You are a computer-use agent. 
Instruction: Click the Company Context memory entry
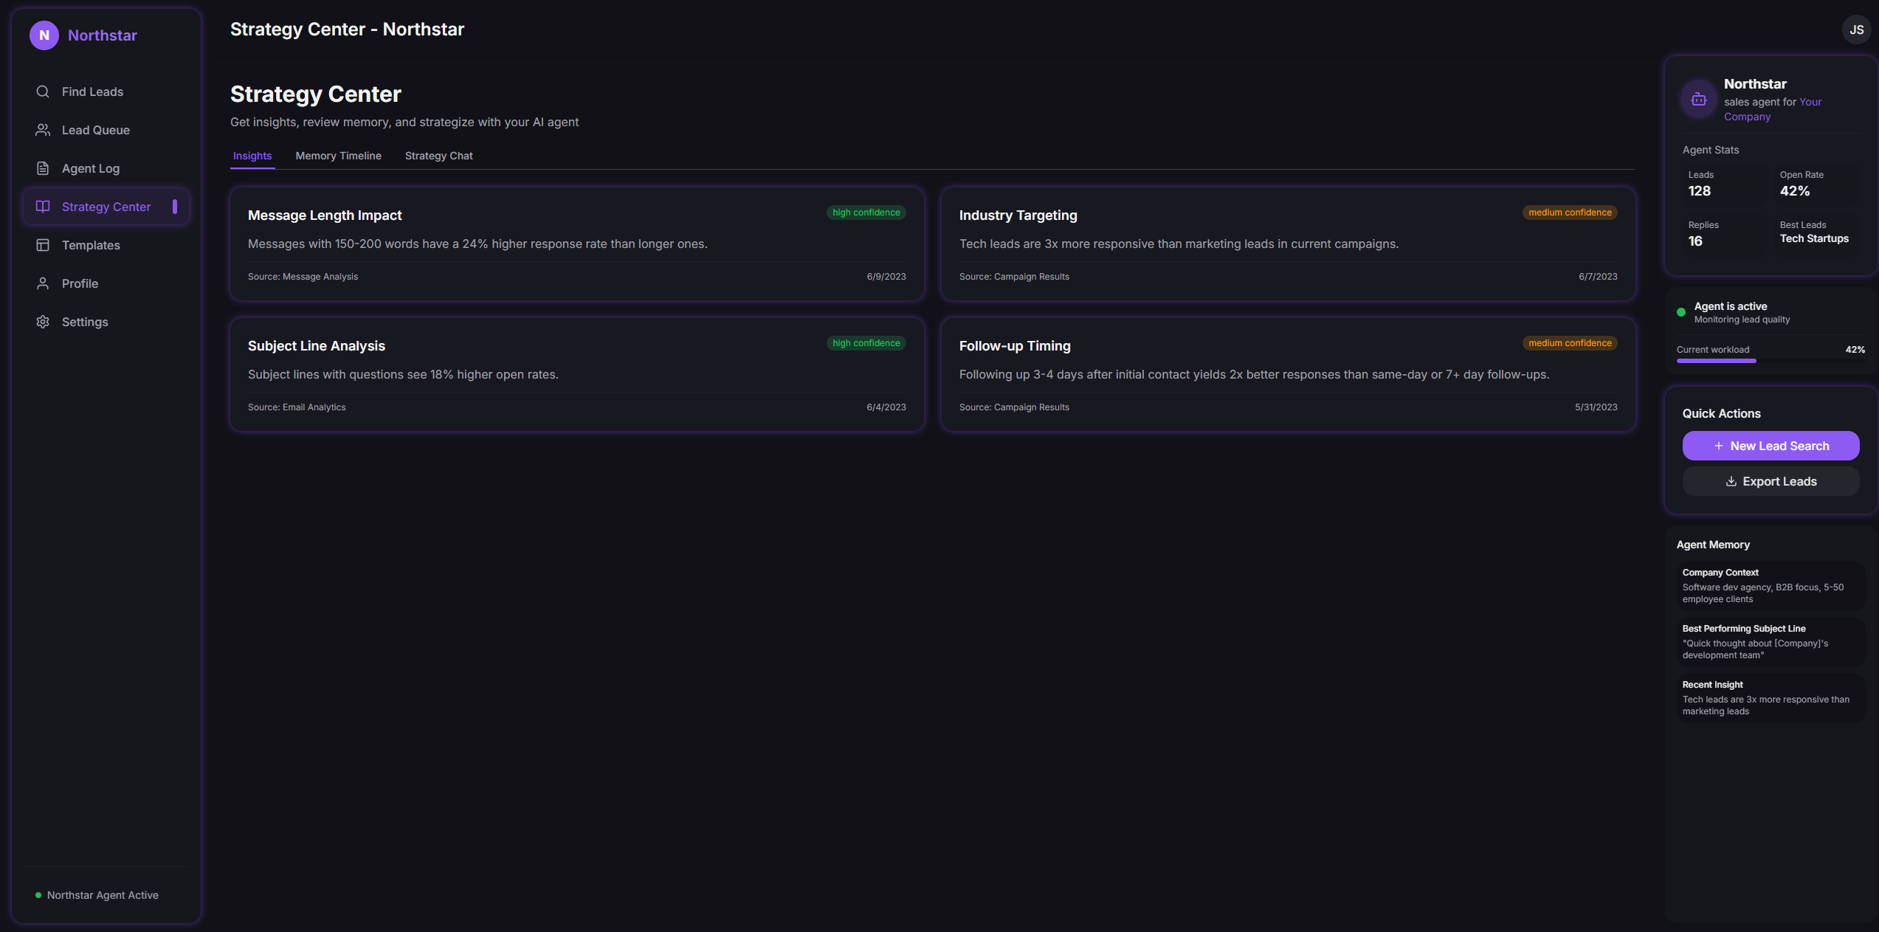click(1771, 586)
